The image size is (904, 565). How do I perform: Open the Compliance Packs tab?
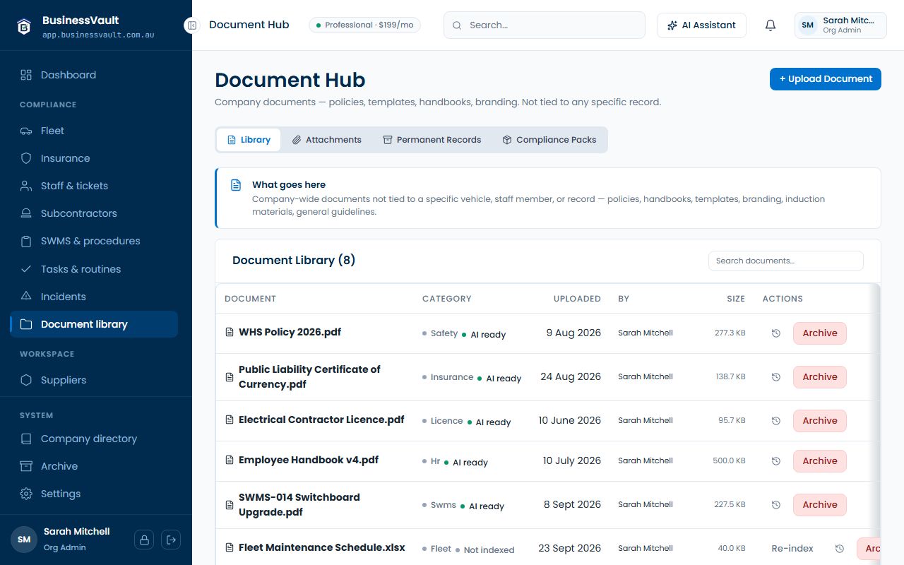pyautogui.click(x=549, y=140)
